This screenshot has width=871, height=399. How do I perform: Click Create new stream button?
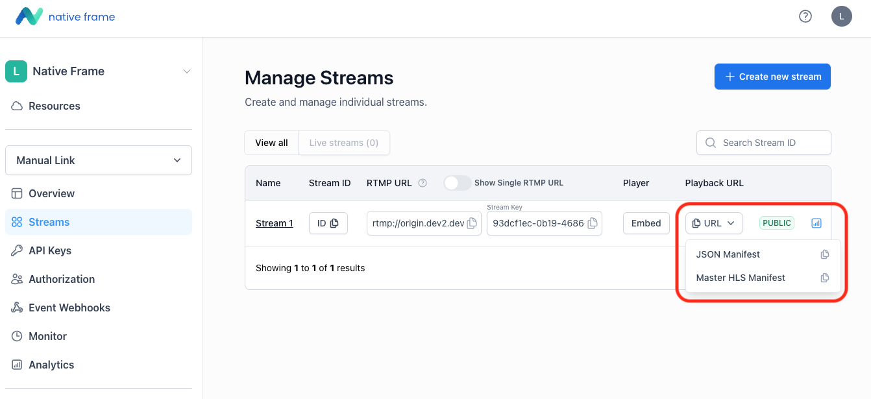coord(772,77)
